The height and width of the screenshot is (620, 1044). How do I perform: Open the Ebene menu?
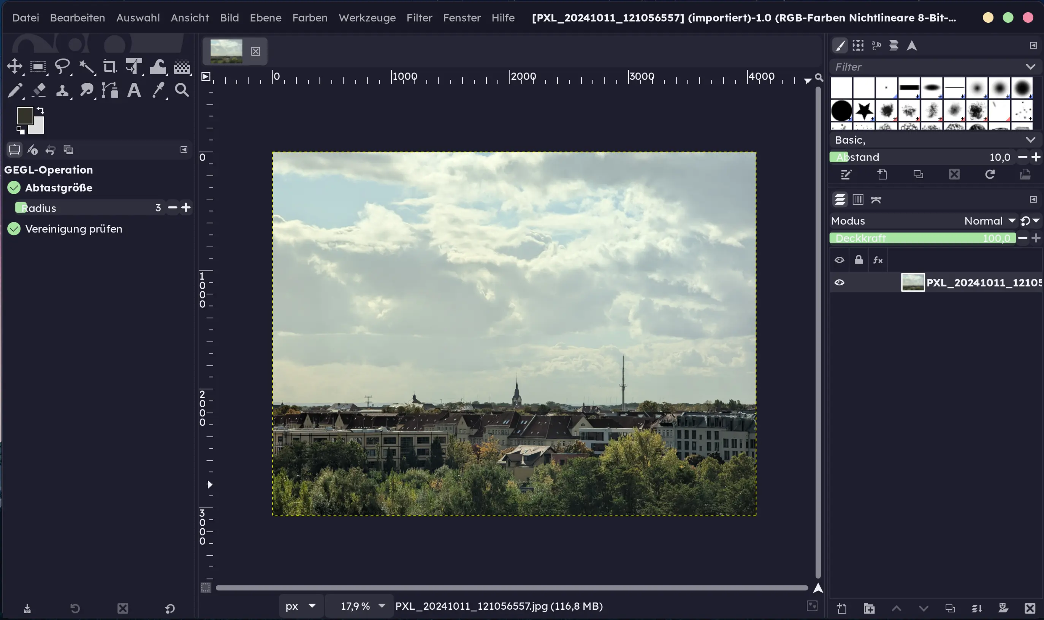[x=265, y=17]
